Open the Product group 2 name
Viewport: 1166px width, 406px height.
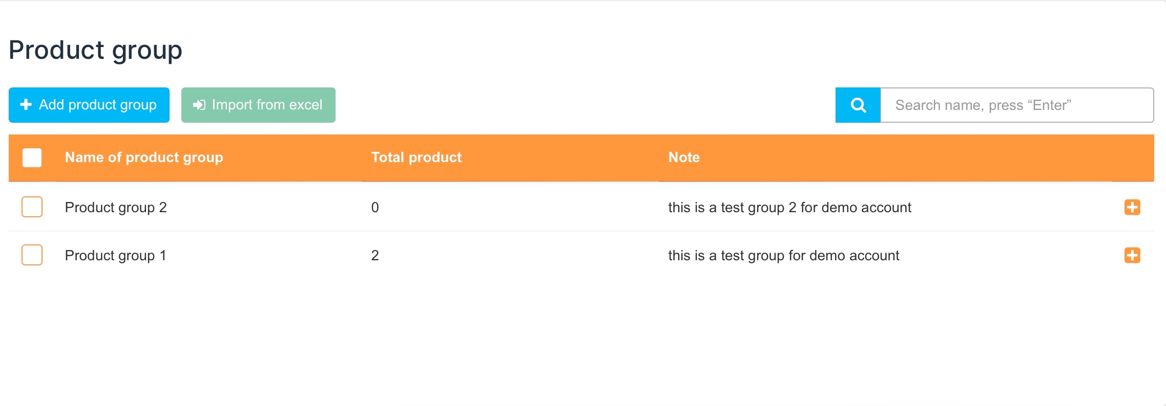pyautogui.click(x=116, y=208)
